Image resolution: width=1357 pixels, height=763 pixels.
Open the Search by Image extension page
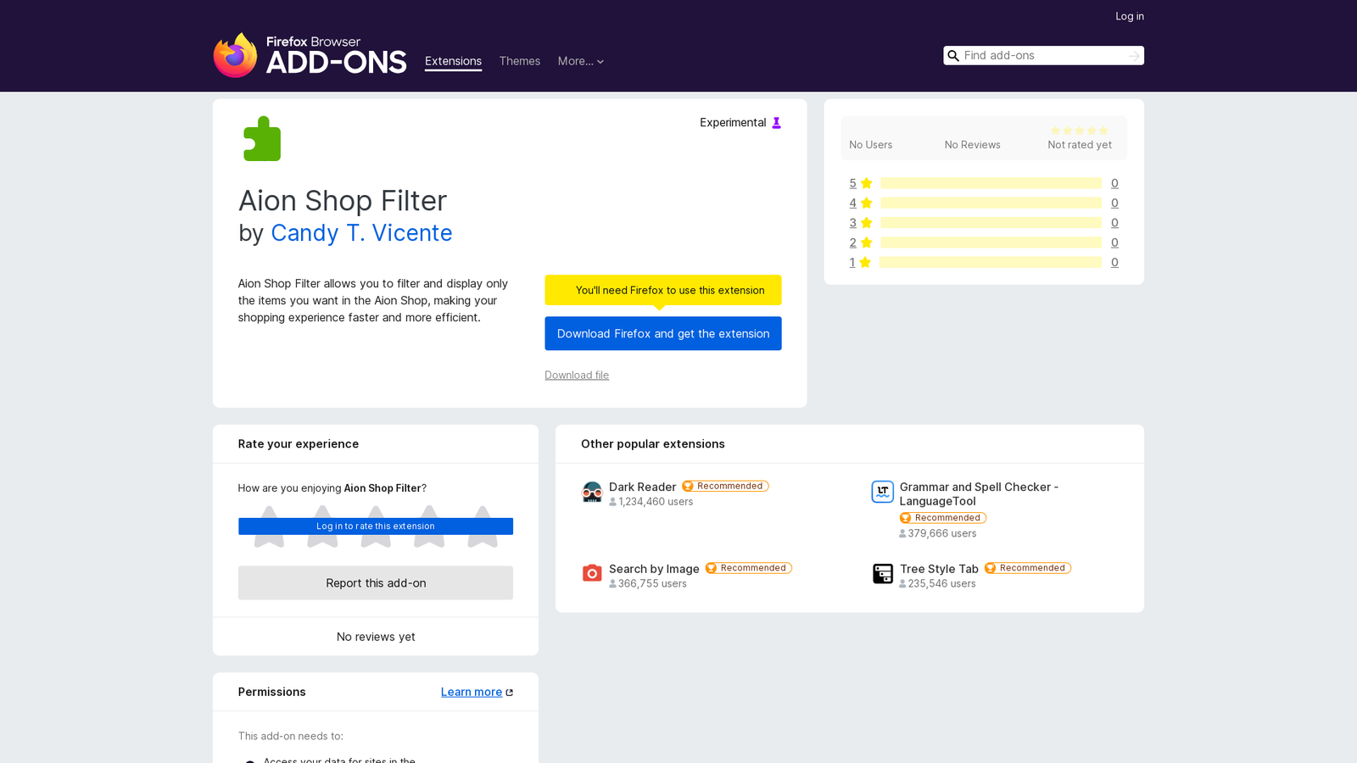click(654, 569)
